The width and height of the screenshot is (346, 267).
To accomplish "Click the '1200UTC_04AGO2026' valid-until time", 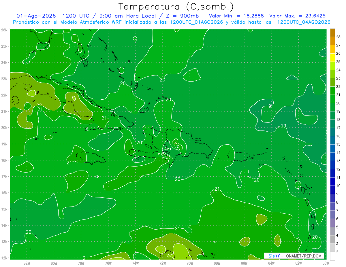I will (x=304, y=22).
